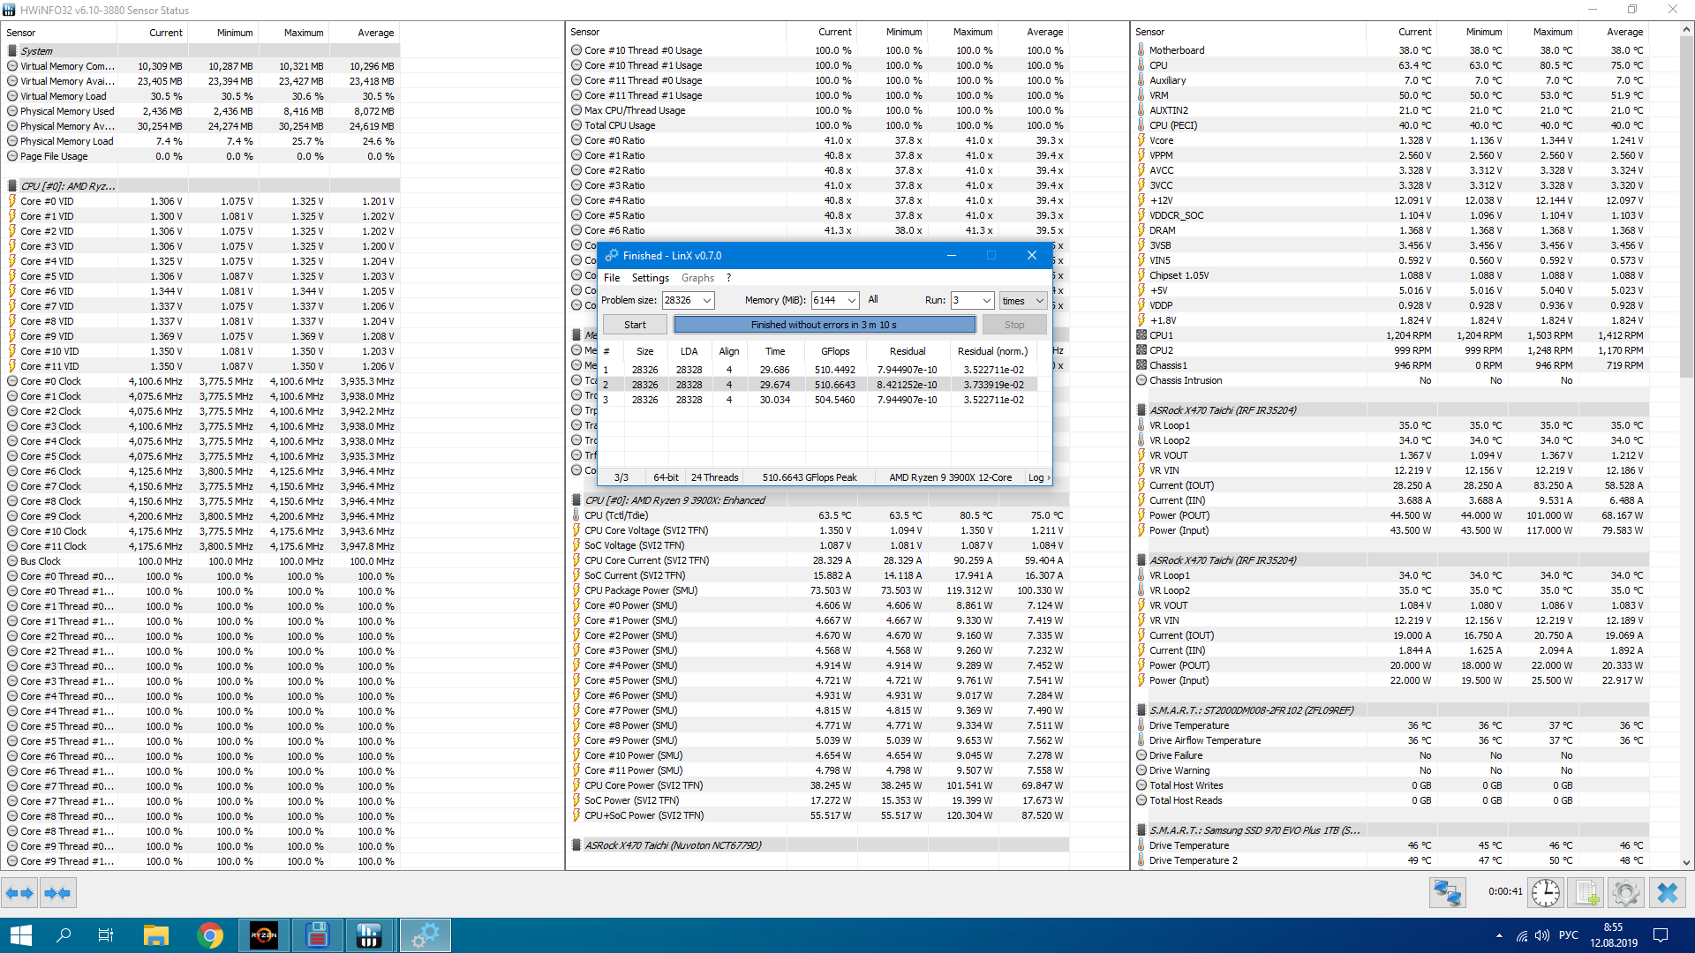Open LinX Settings menu

pos(650,278)
